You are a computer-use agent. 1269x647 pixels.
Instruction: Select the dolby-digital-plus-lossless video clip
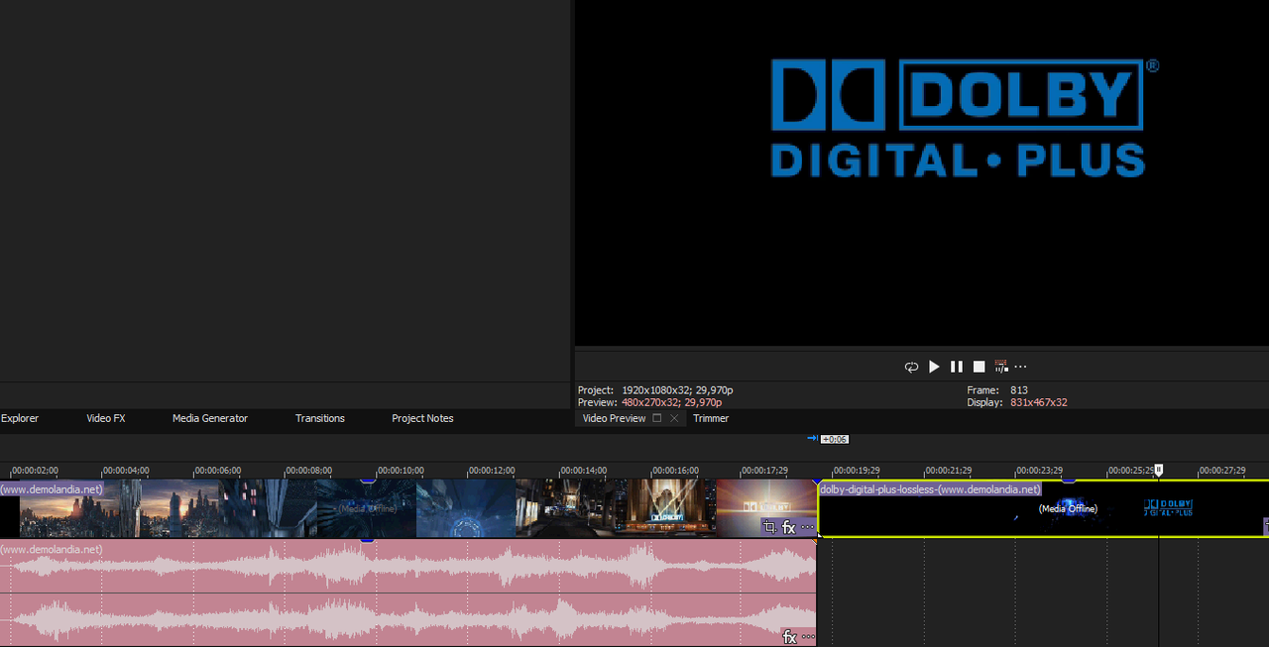pos(1043,508)
